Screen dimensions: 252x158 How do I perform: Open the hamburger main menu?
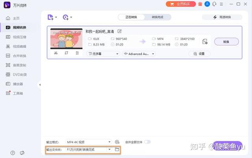(x=221, y=4)
